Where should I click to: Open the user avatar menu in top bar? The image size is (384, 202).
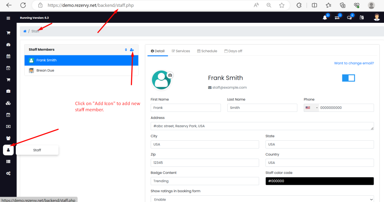click(376, 17)
